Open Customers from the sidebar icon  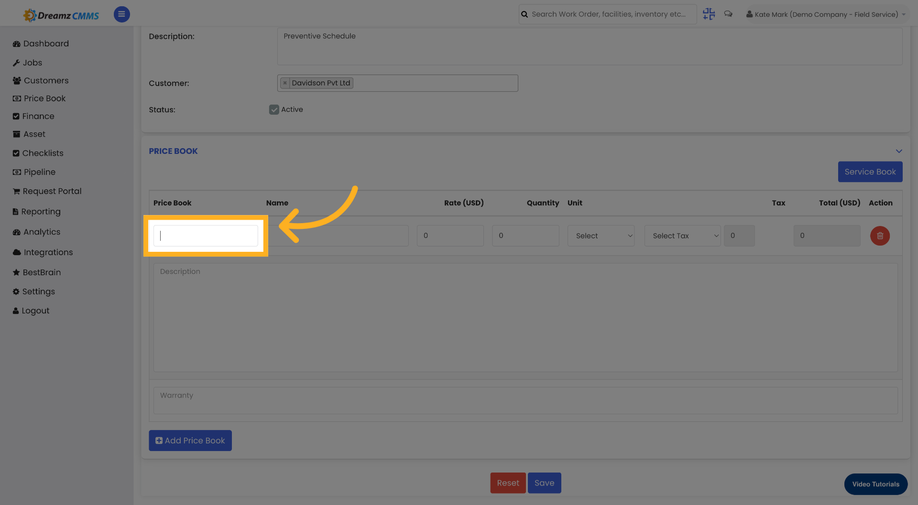pos(16,80)
